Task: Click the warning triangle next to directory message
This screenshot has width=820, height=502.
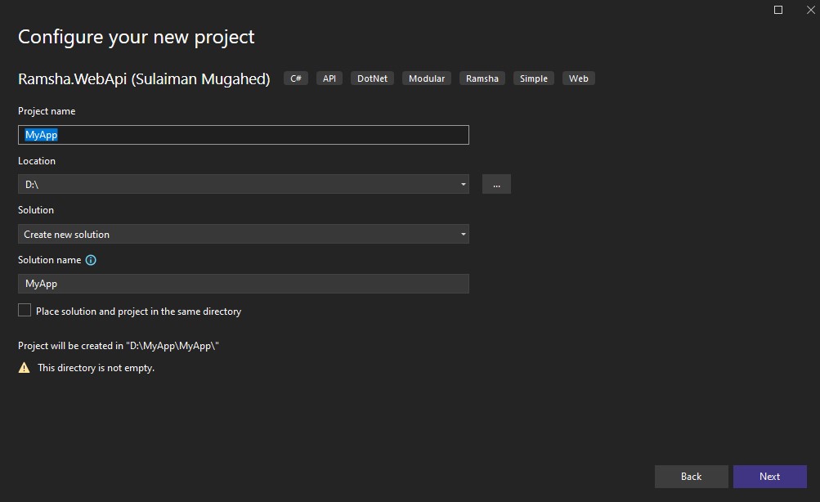Action: [x=25, y=368]
